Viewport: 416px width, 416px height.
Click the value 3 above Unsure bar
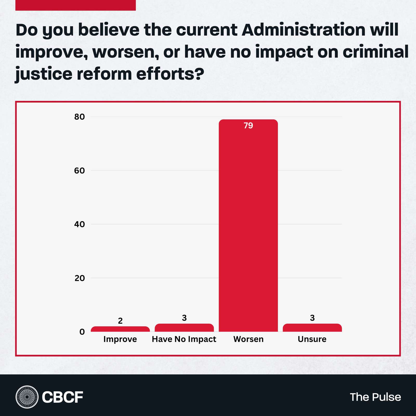312,318
